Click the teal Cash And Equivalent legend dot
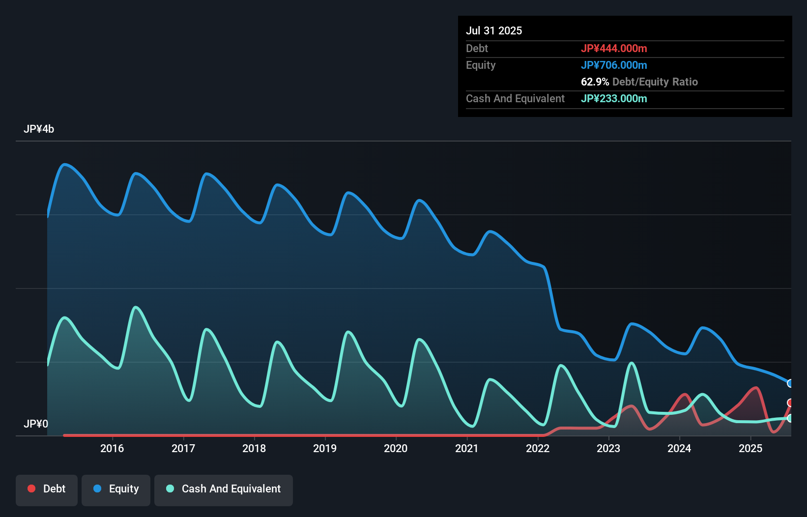The width and height of the screenshot is (807, 517). click(170, 489)
